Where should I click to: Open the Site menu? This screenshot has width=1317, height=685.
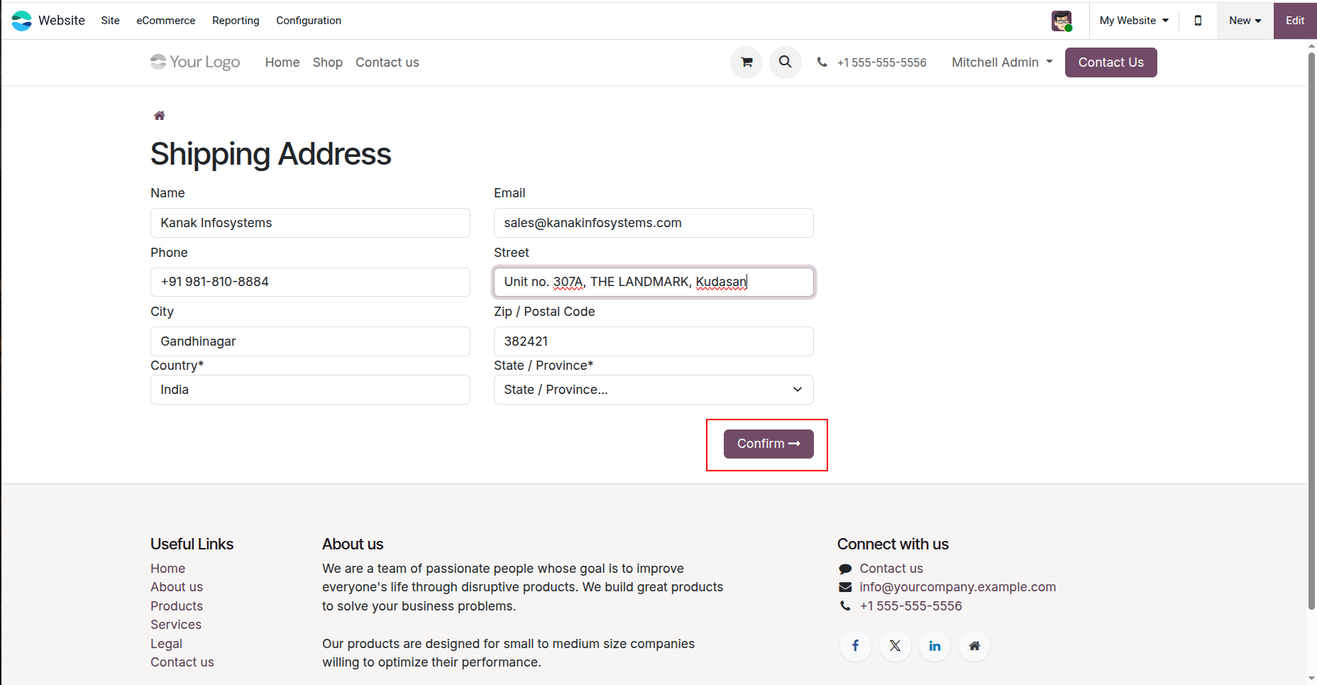(110, 21)
